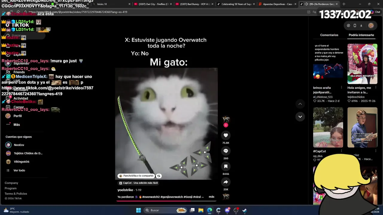Viewport: 383px width, 215px height.
Task: Open the CapCut Una edición más fácil link
Action: [x=138, y=183]
